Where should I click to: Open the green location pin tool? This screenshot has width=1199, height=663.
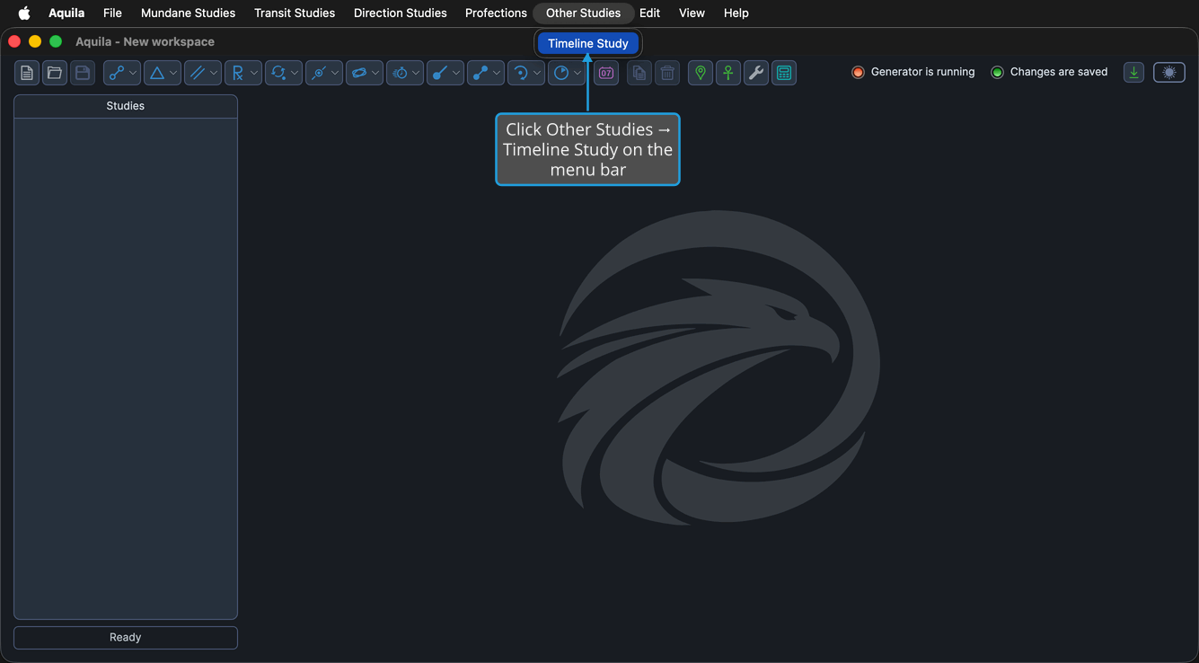pos(701,73)
